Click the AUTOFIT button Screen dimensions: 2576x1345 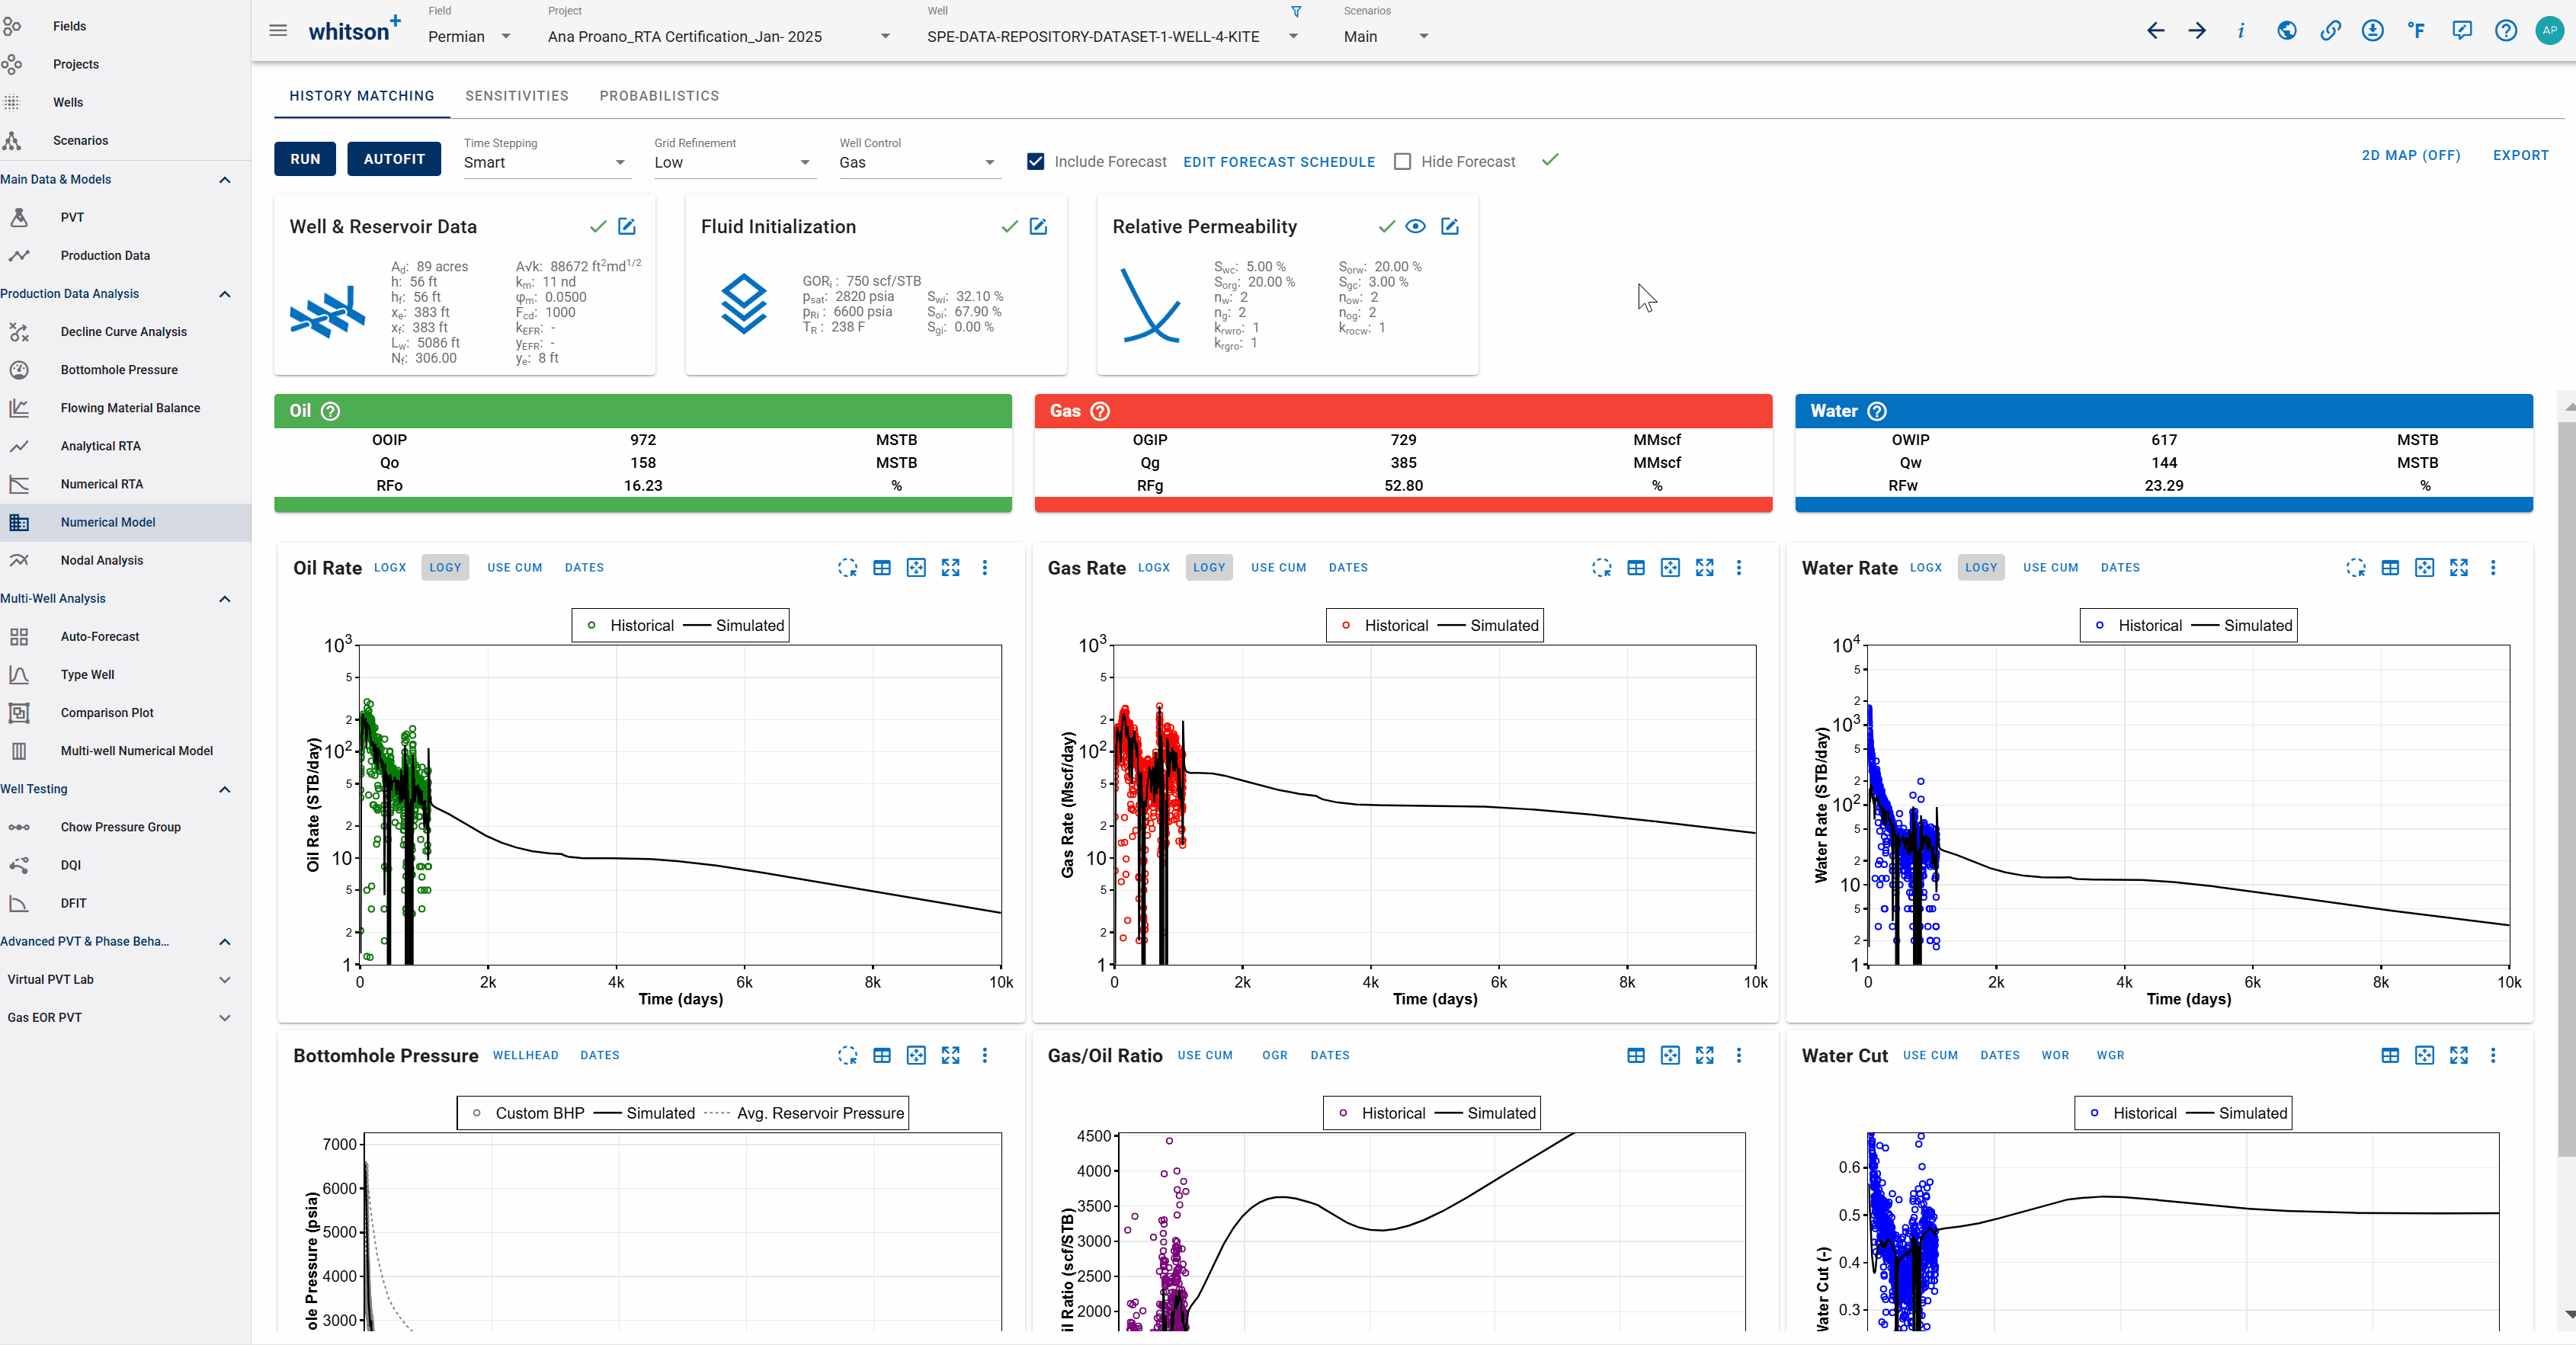(394, 159)
